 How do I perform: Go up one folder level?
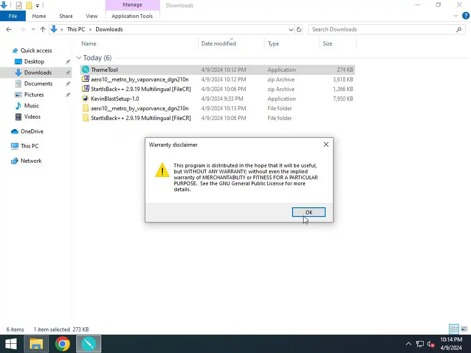[43, 29]
